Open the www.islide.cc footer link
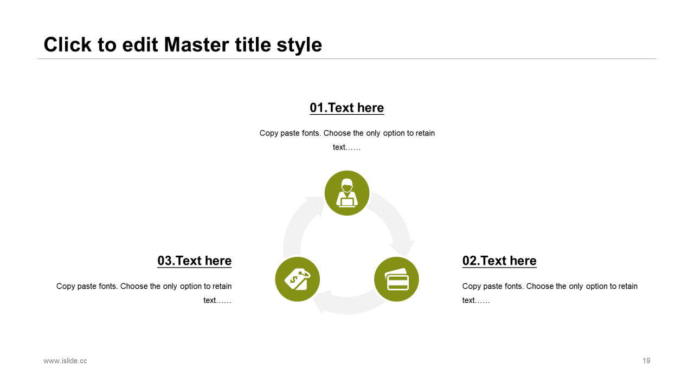 tap(65, 361)
